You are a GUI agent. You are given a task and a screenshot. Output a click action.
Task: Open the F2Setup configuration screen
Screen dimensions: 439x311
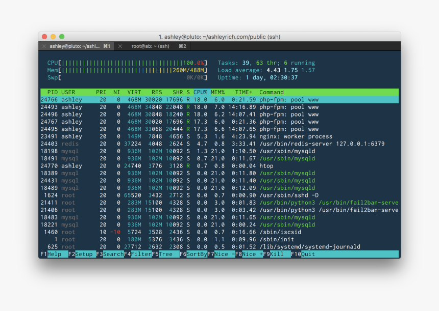pyautogui.click(x=81, y=253)
